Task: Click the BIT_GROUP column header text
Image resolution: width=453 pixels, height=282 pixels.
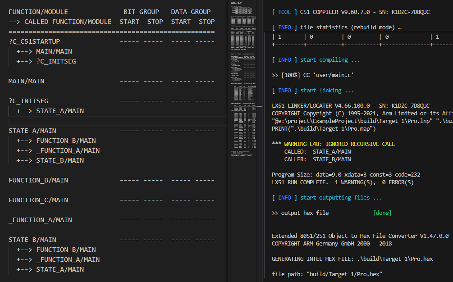Action: (141, 12)
